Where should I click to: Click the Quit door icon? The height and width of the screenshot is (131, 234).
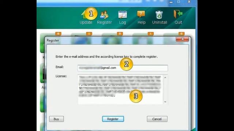point(178,15)
